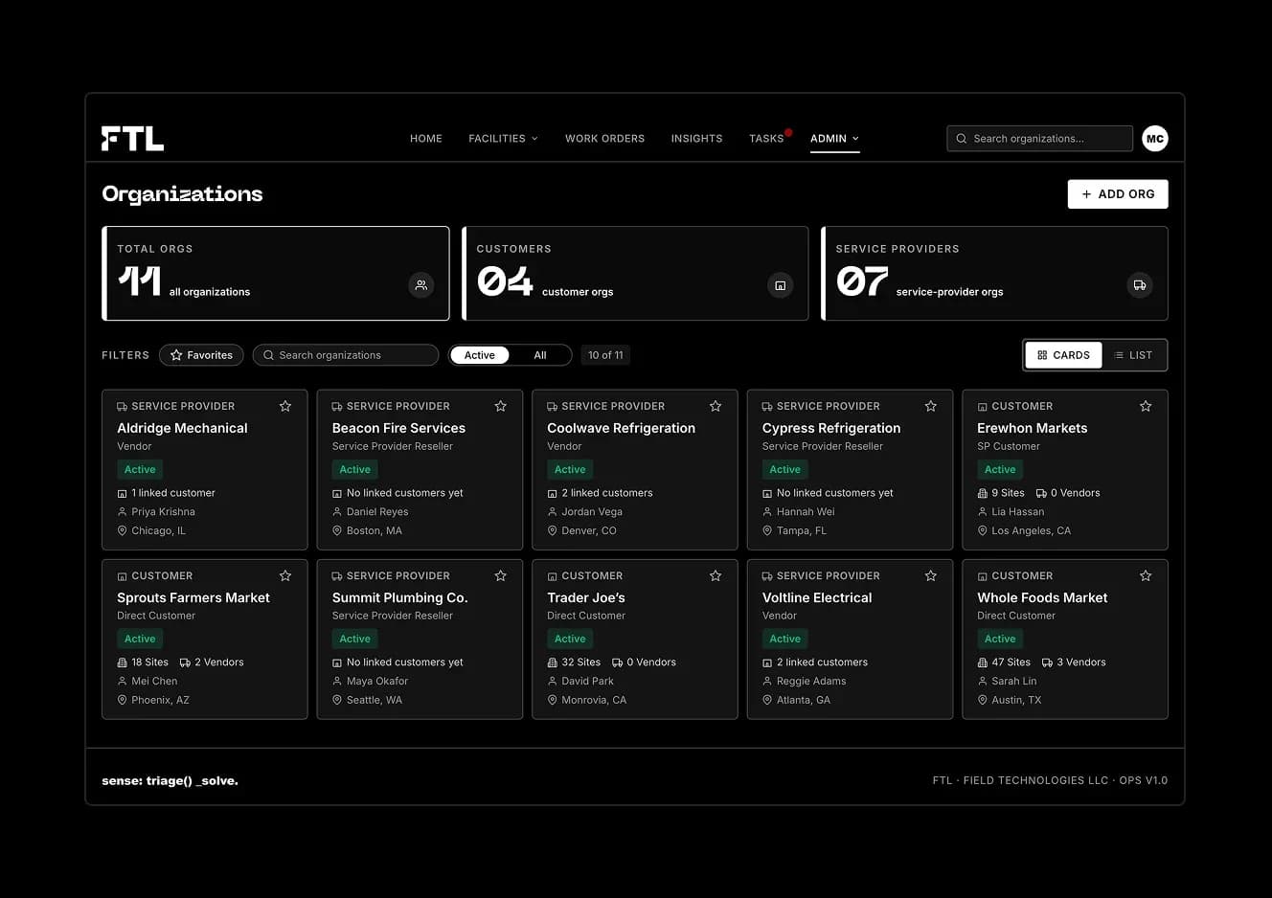Expand the Facilities dropdown menu

point(504,139)
